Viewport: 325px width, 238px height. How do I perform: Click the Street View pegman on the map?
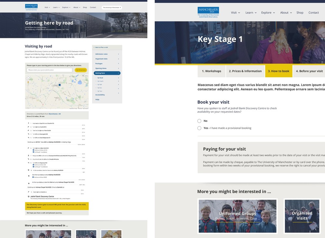(x=28, y=82)
